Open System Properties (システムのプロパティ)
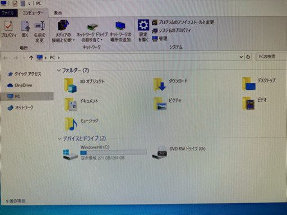The width and height of the screenshot is (287, 215). point(172,30)
